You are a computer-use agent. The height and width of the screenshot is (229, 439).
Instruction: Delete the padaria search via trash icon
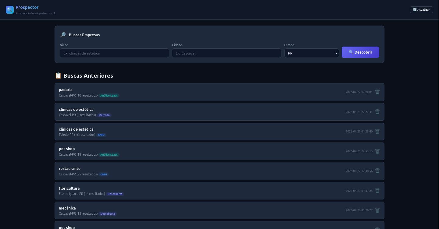[x=377, y=92]
